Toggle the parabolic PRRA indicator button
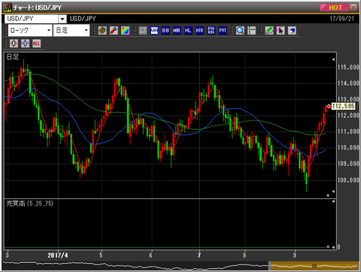 coord(211,31)
